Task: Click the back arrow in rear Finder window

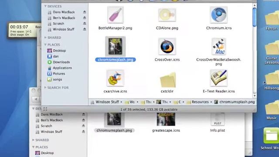Action: (x=36, y=99)
